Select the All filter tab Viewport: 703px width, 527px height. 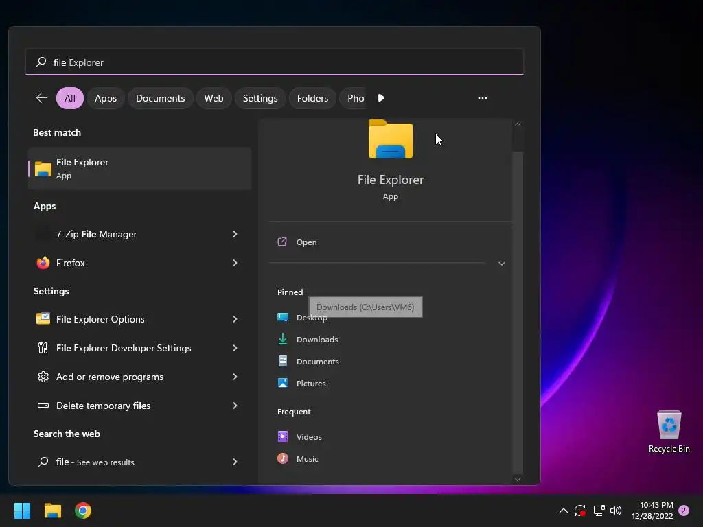(x=69, y=98)
